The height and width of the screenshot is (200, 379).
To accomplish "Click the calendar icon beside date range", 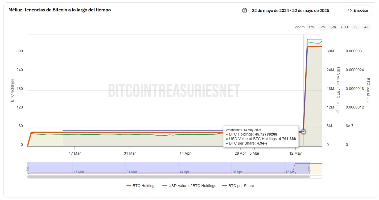I will coord(245,10).
